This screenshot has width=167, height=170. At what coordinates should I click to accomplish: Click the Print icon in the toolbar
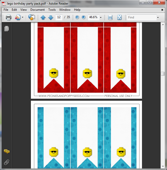point(8,17)
